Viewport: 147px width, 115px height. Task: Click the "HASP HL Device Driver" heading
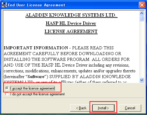[71, 23]
